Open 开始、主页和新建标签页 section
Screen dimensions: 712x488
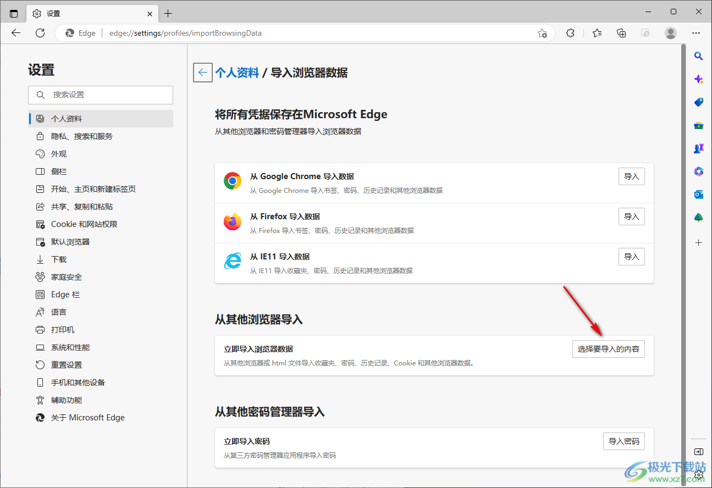pos(101,189)
